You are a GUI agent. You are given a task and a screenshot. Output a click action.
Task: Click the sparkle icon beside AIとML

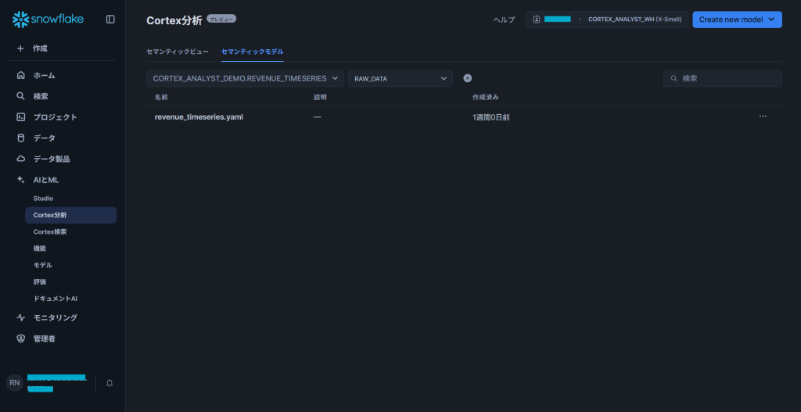tap(20, 180)
